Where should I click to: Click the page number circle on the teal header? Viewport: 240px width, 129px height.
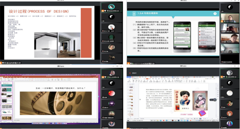[x=215, y=14]
